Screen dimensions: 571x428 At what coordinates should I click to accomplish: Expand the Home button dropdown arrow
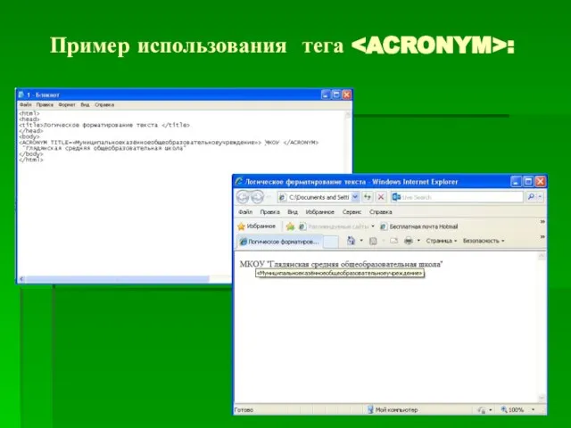[x=361, y=241]
